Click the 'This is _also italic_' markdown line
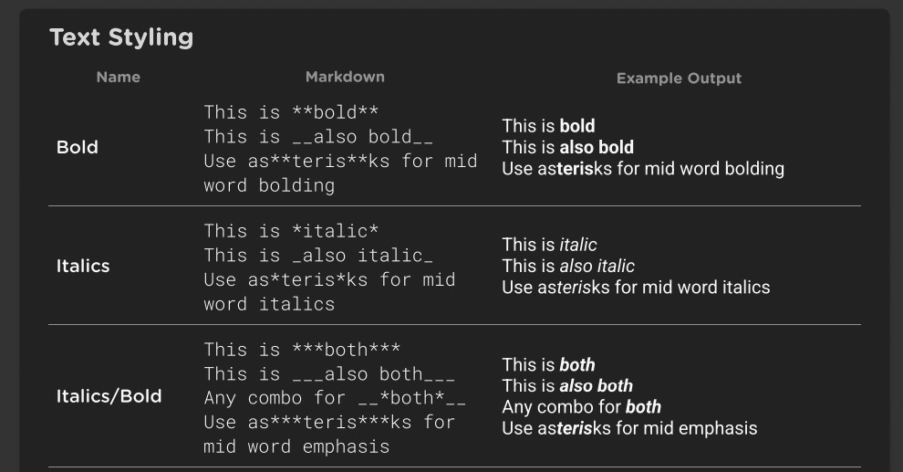This screenshot has width=903, height=472. pyautogui.click(x=318, y=256)
